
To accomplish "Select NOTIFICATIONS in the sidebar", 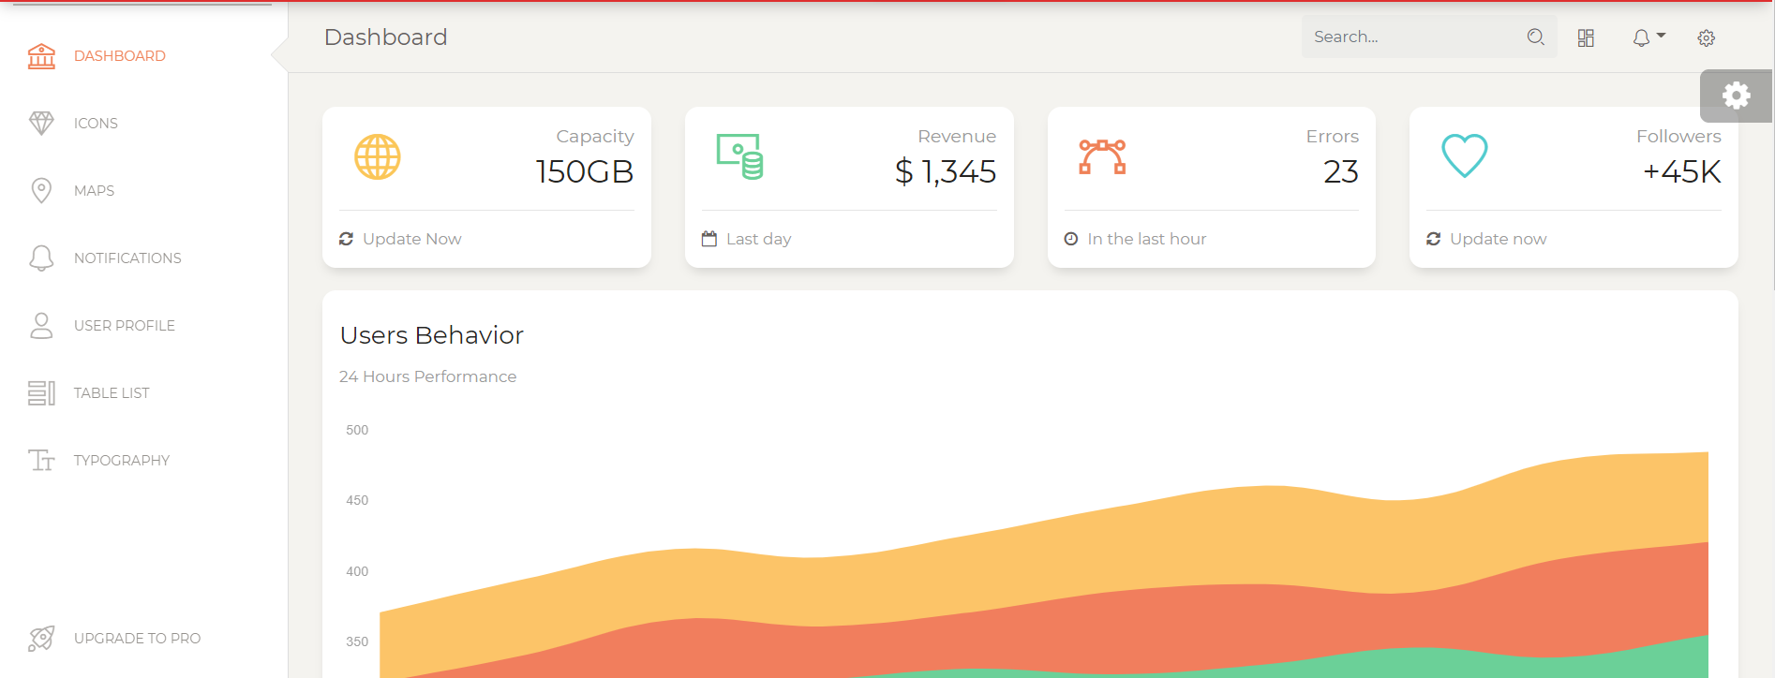I will [x=143, y=258].
